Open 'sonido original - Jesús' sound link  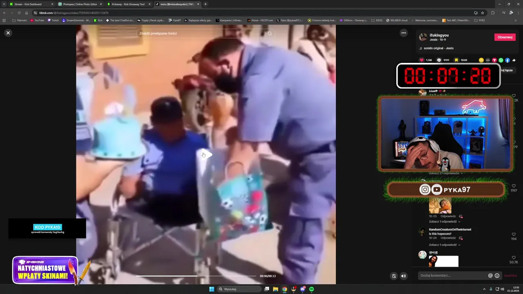coord(438,48)
